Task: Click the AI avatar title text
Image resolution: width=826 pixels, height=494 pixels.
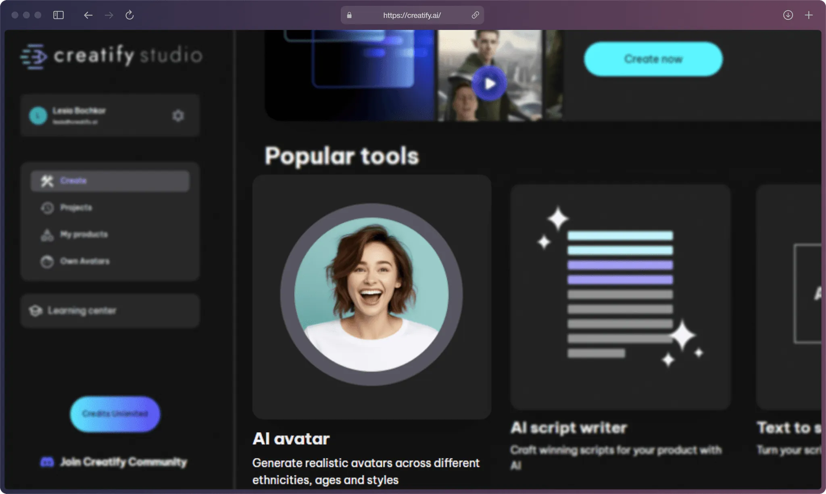Action: pyautogui.click(x=291, y=439)
